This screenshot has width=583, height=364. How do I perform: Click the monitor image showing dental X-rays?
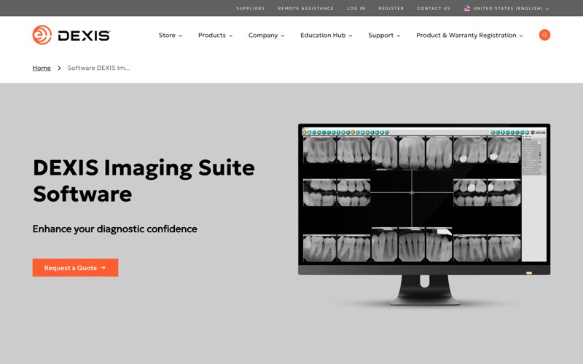click(424, 214)
